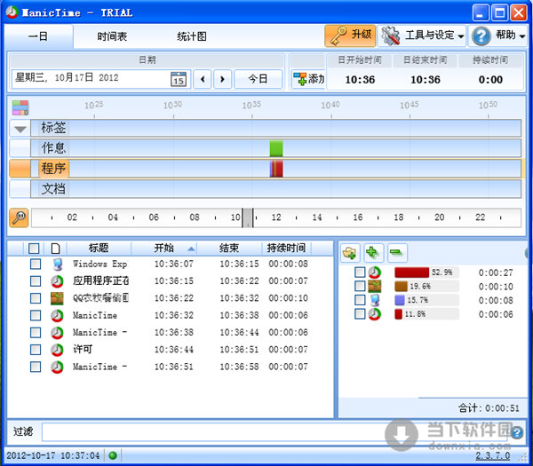Click the 升级 upgrade button
533x466 pixels.
pos(350,36)
